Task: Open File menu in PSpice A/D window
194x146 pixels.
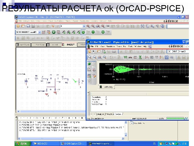Action: [92, 47]
